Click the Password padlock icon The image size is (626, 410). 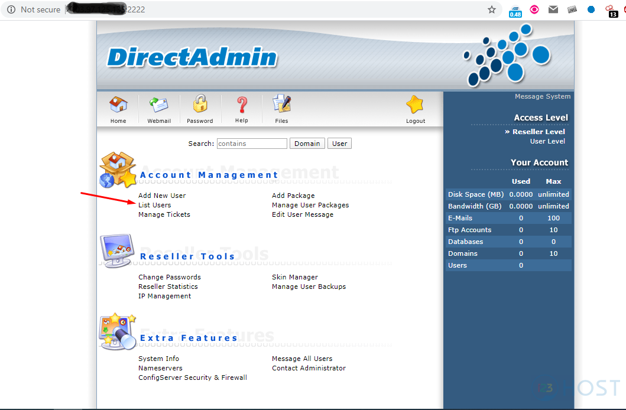click(x=200, y=104)
